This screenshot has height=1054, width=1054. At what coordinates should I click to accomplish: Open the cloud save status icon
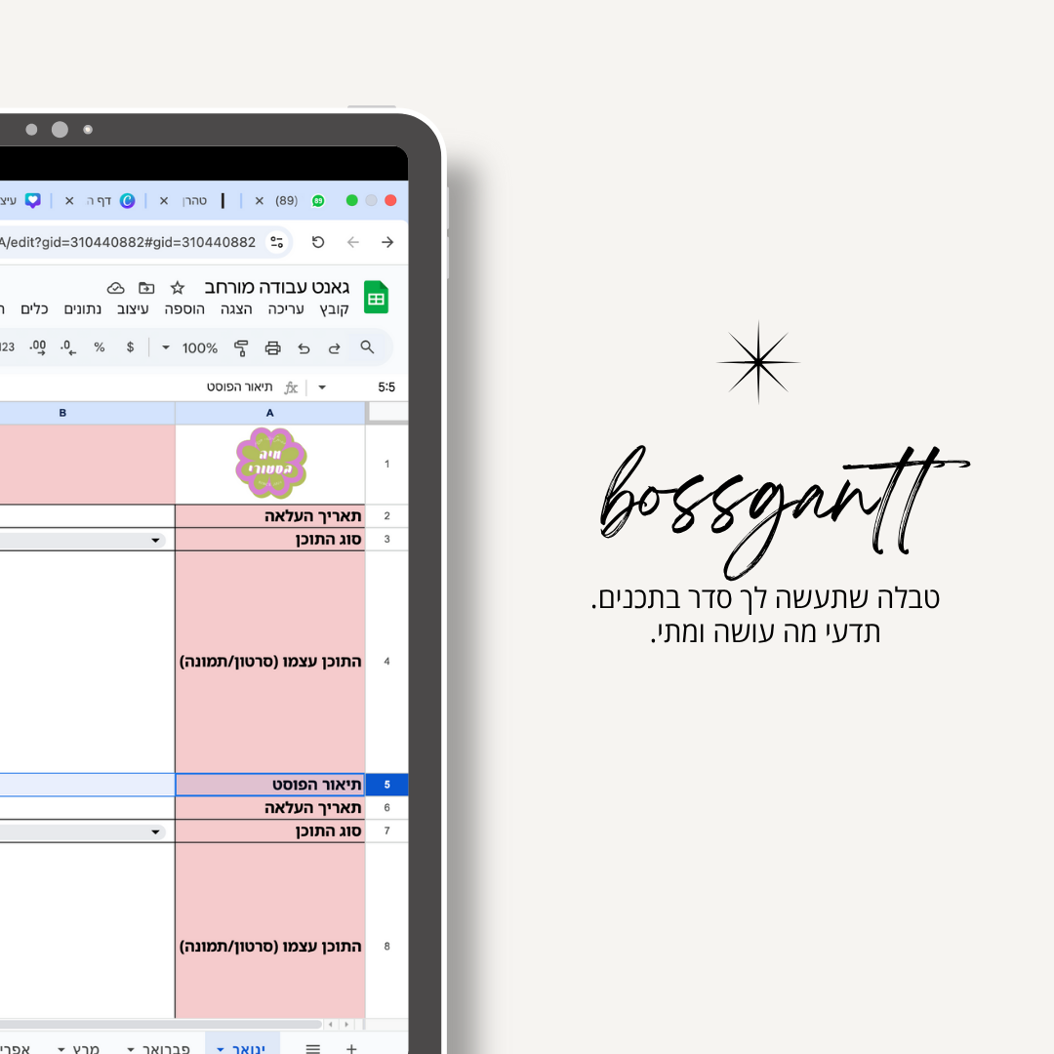[x=116, y=288]
